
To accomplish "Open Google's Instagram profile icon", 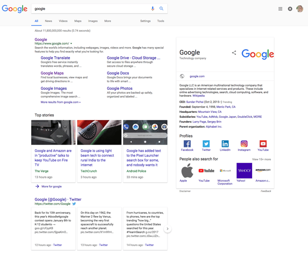I will 244,144.
